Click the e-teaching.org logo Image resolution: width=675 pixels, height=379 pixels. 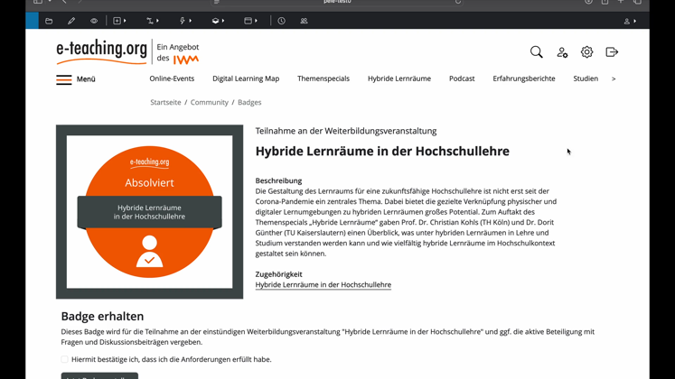tap(101, 52)
